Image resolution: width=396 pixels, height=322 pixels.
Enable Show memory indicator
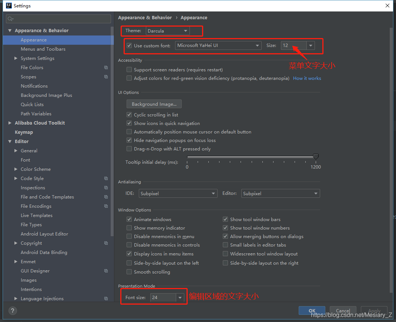point(129,228)
